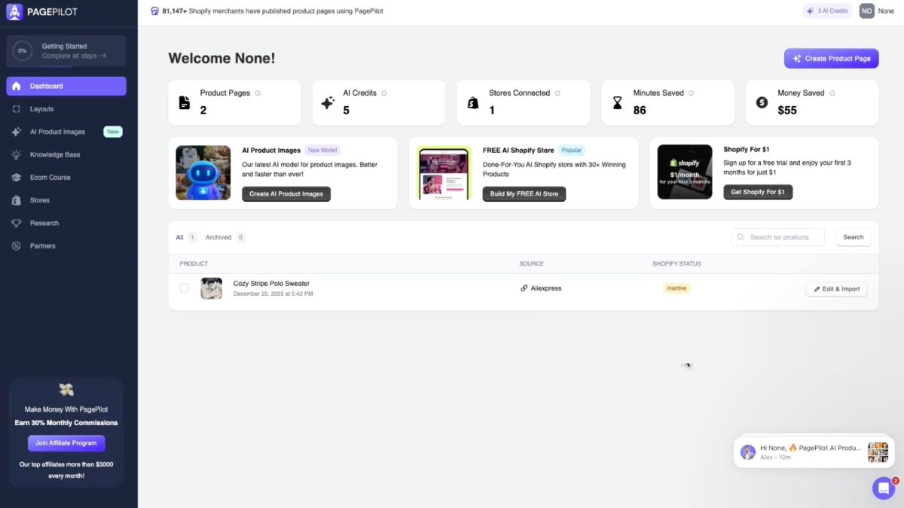Click Build My FREE AI Store button

coord(524,193)
